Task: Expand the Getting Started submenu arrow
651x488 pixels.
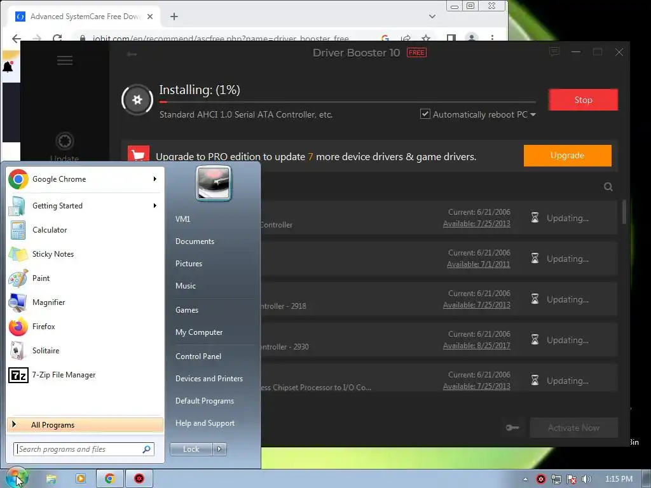Action: (x=155, y=206)
